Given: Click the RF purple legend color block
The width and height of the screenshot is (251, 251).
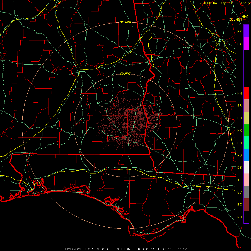Looking at the screenshot, I should tap(246, 31).
